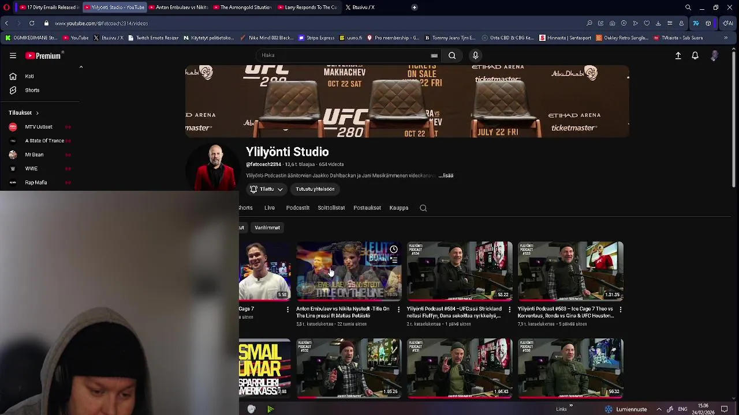Reload the page in browser toolbar
Viewport: 739px width, 415px height.
click(32, 23)
